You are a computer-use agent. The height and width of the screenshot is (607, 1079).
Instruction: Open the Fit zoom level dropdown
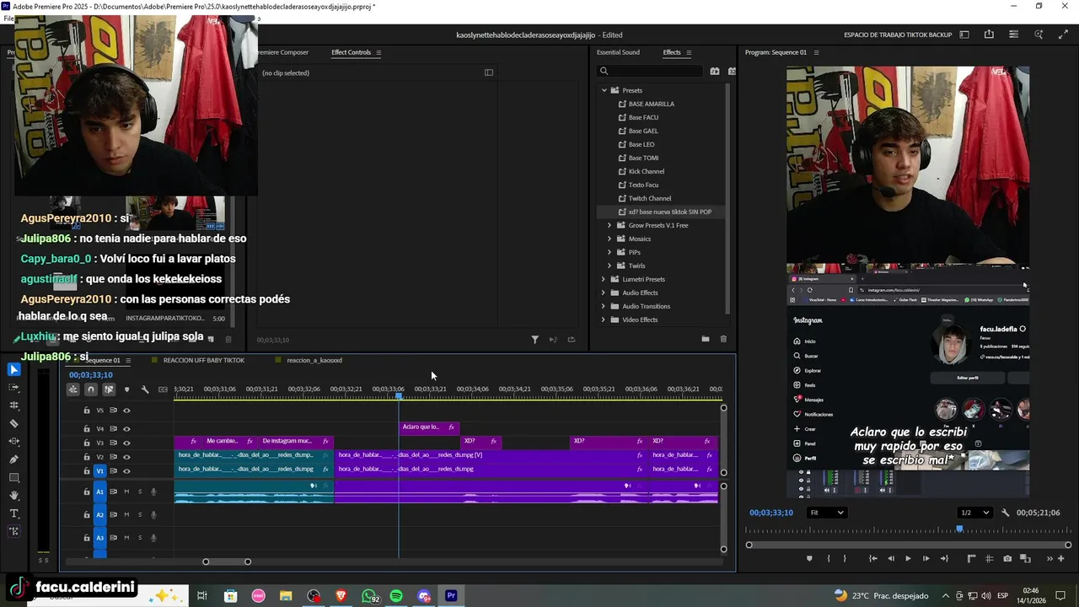pyautogui.click(x=826, y=513)
